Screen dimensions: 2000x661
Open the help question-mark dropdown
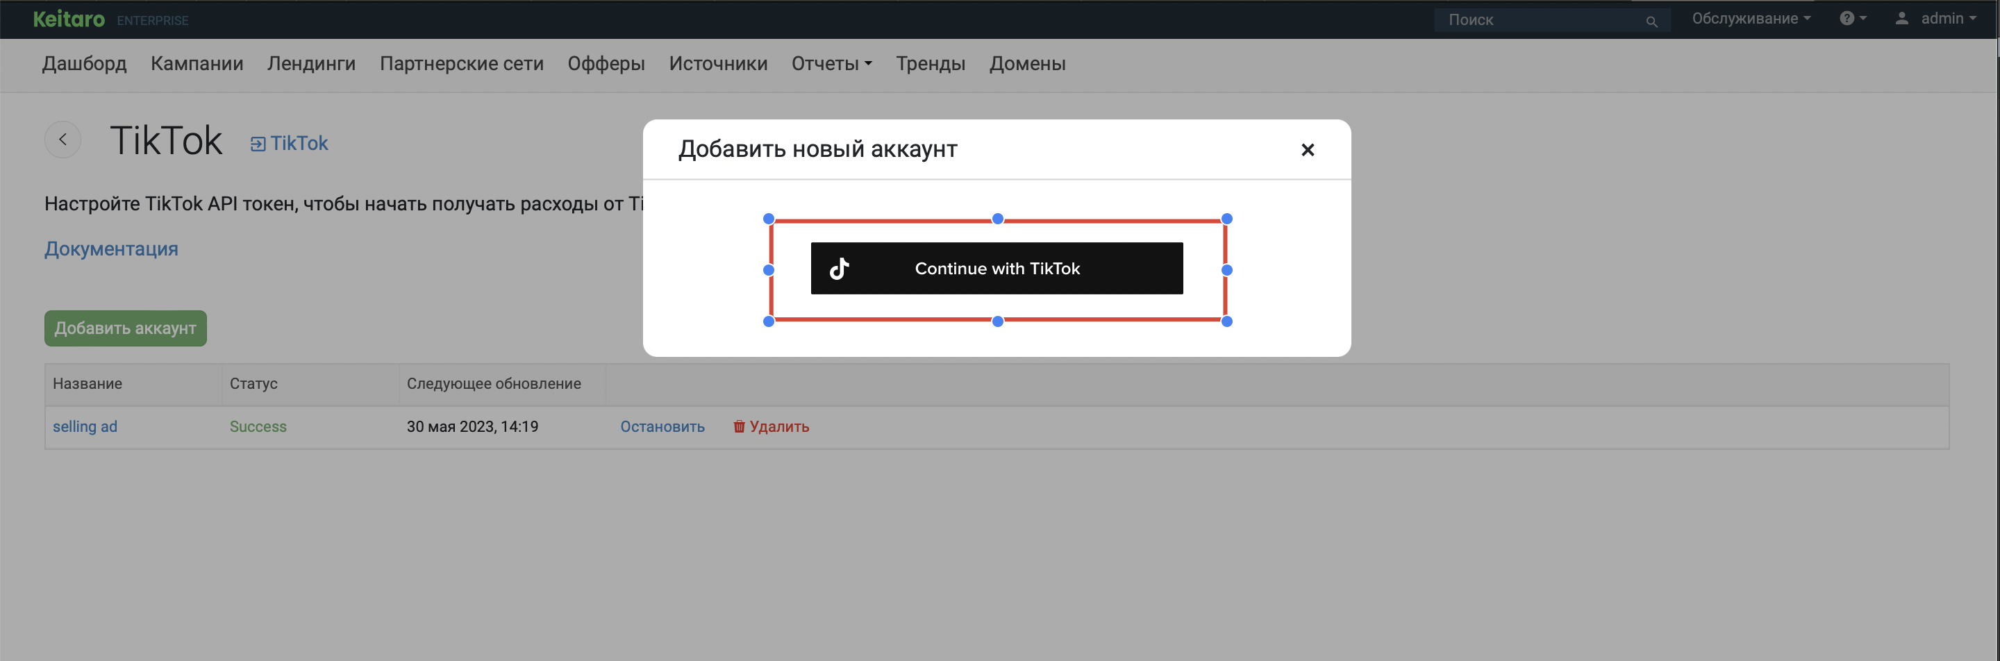pos(1853,19)
